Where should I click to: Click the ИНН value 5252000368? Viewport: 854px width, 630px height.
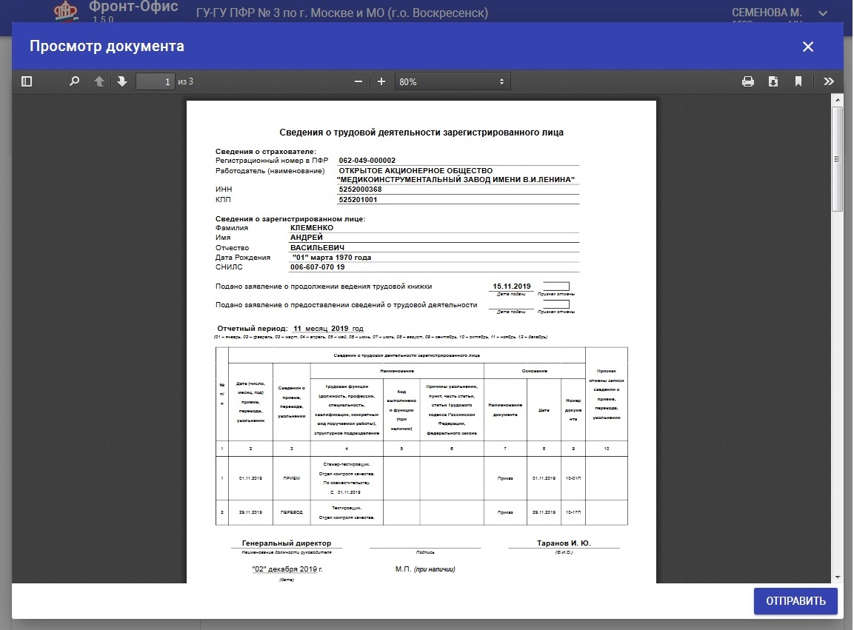(x=360, y=190)
